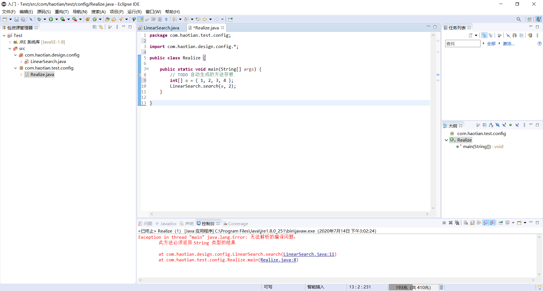Click the Debug bug icon in toolbar
This screenshot has height=291, width=543.
click(39, 19)
